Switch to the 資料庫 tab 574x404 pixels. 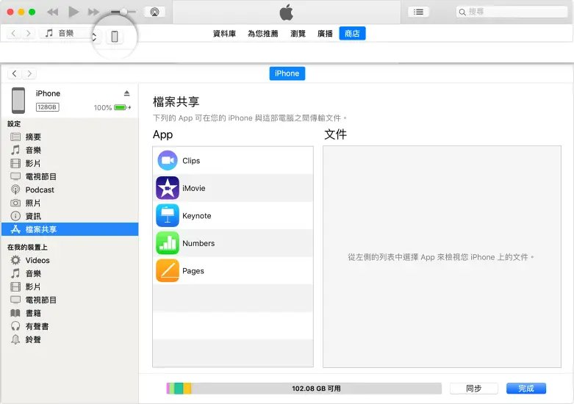coord(224,34)
